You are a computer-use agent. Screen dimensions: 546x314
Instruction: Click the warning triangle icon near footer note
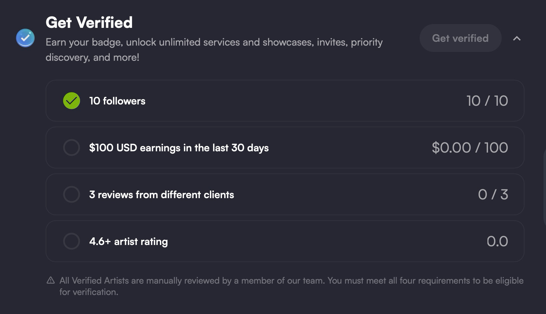point(51,280)
